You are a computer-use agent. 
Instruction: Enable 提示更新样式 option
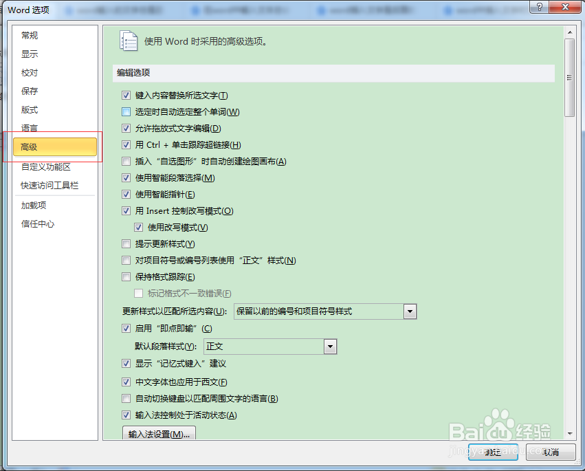[126, 243]
